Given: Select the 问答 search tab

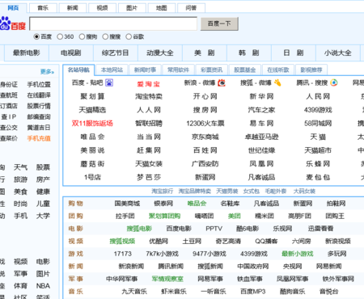Looking at the screenshot, I should [191, 8].
